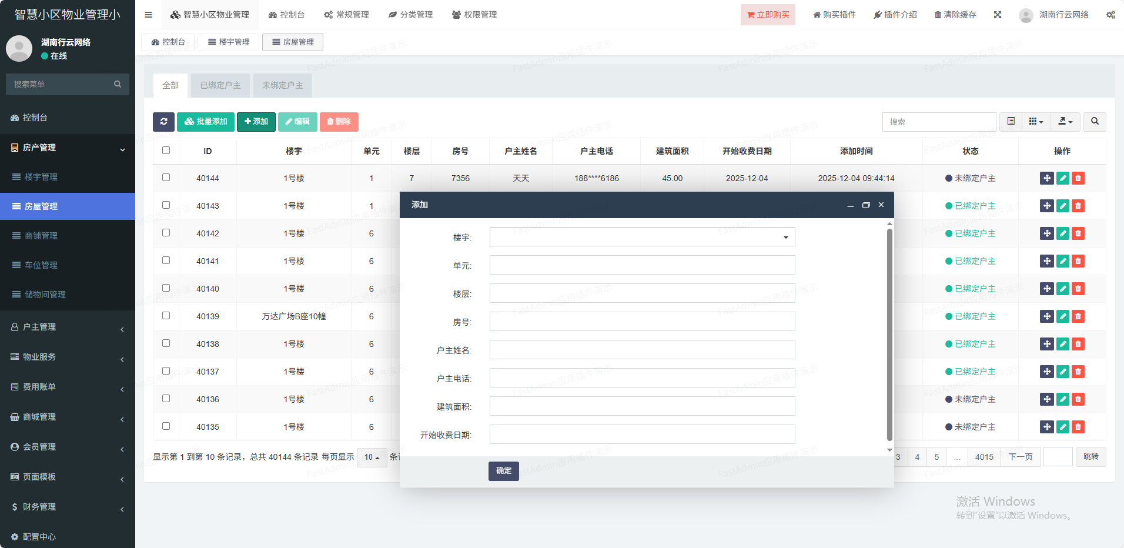
Task: Click the 户主姓名 input field
Action: (x=642, y=350)
